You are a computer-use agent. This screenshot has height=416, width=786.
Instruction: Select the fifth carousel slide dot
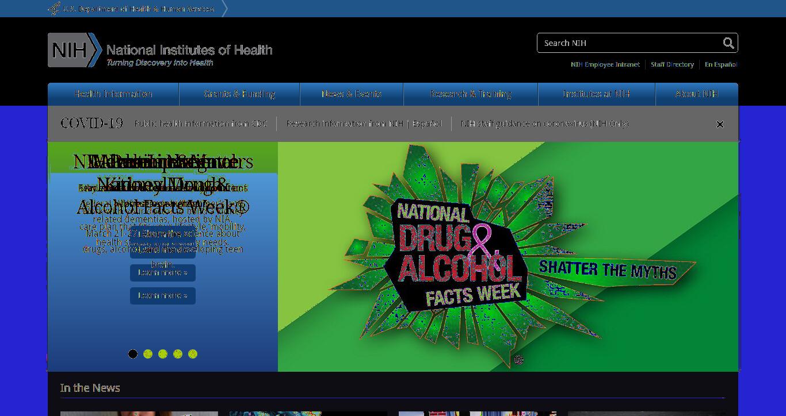193,354
